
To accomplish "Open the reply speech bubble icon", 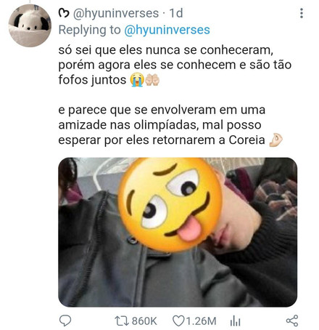I will [x=65, y=321].
